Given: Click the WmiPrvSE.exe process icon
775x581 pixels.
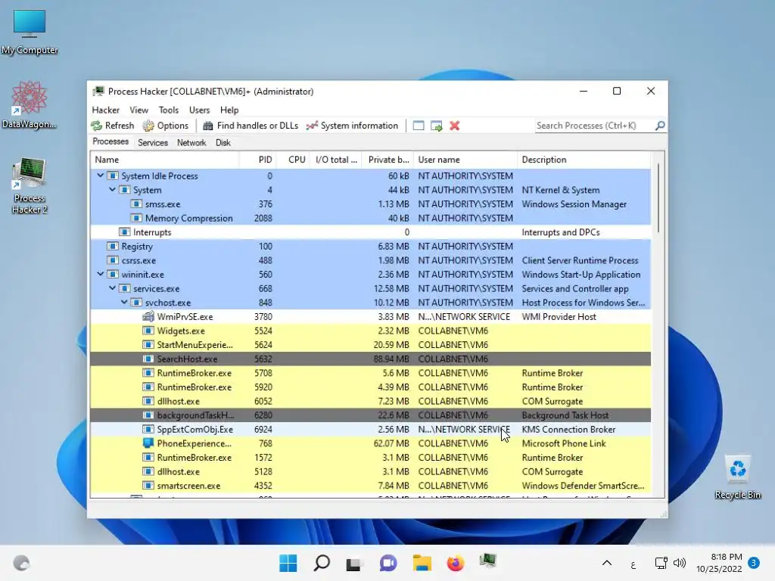Looking at the screenshot, I should coord(148,317).
